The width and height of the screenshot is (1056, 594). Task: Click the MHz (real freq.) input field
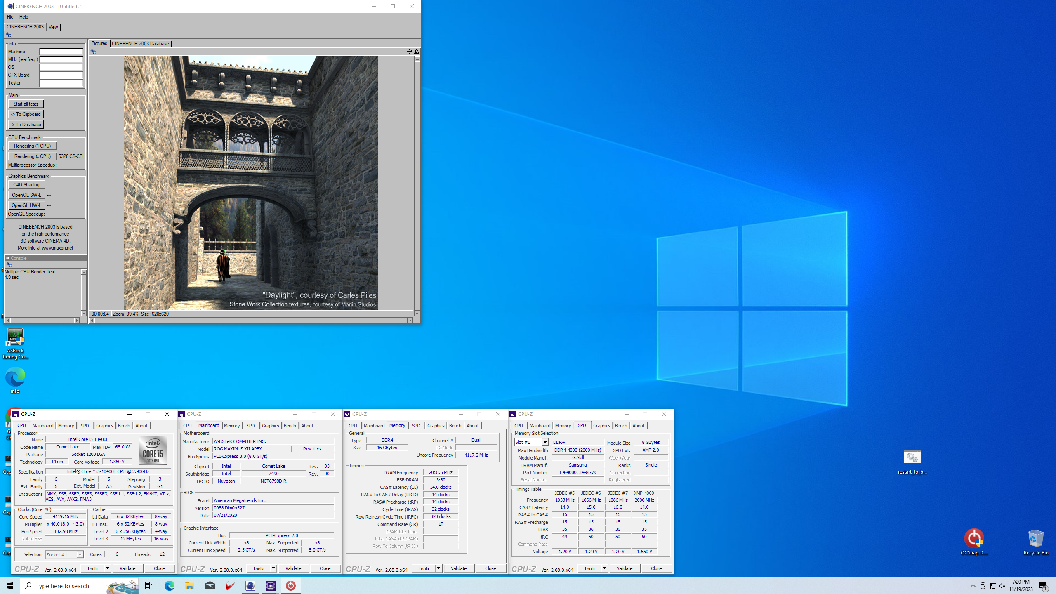coord(61,59)
